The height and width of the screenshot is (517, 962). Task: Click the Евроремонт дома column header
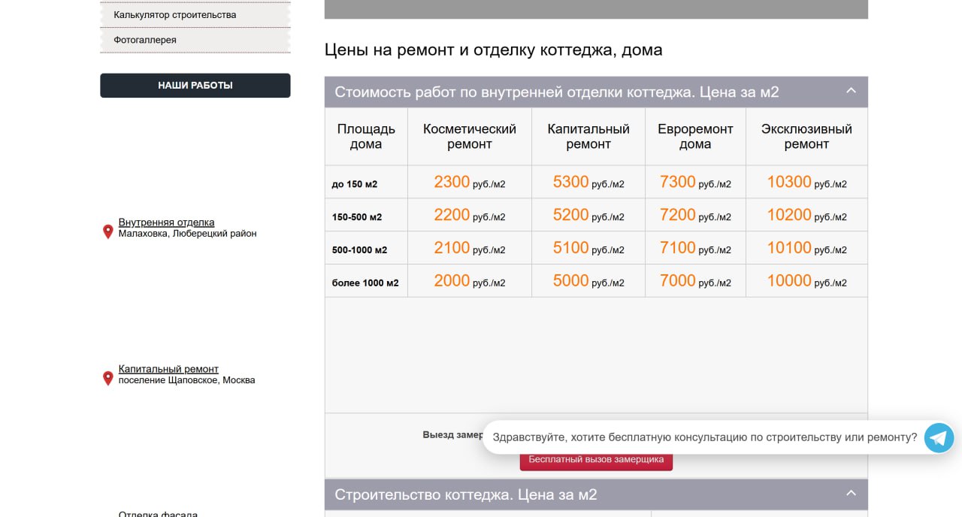pos(695,137)
